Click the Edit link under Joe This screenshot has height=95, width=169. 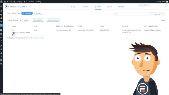(17, 32)
